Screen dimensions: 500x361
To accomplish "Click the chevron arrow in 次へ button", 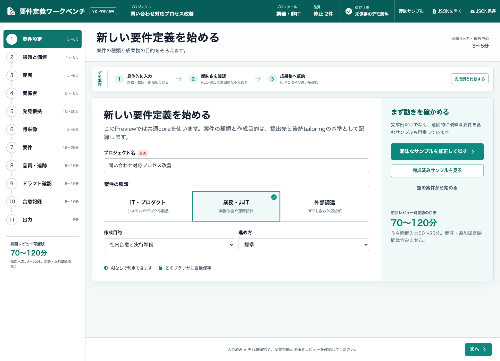I will coord(484,350).
